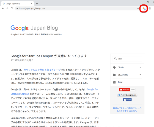Maximize the browser window
154x127 pixels.
[148, 2]
